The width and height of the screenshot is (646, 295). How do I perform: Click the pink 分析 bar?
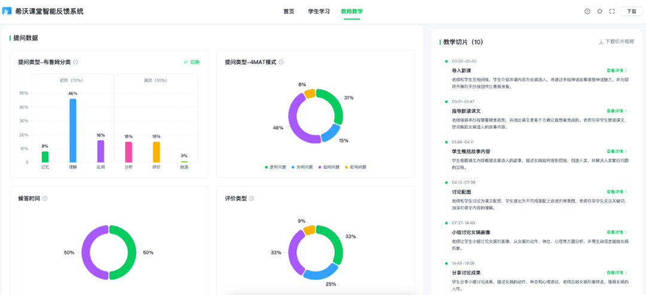pos(129,152)
